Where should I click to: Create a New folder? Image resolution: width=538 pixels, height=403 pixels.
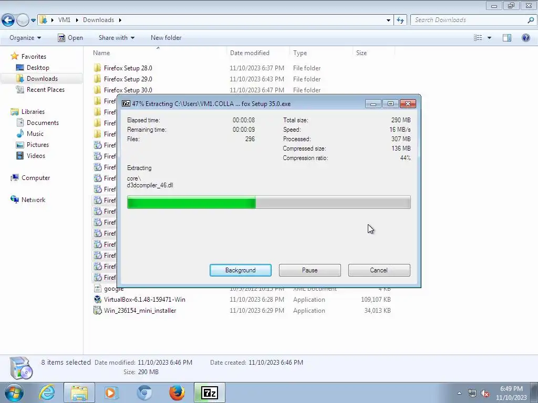coord(166,38)
